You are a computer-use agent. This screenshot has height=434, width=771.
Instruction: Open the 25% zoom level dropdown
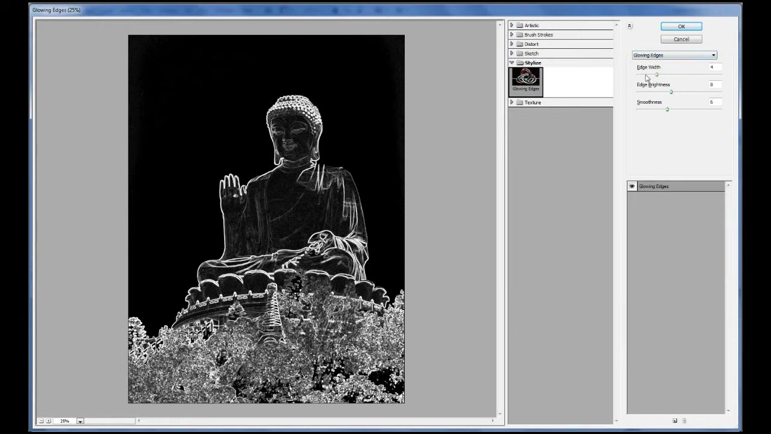click(80, 421)
